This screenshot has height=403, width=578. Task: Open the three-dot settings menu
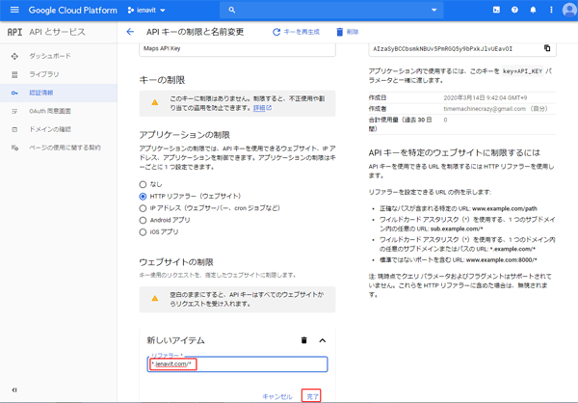551,10
